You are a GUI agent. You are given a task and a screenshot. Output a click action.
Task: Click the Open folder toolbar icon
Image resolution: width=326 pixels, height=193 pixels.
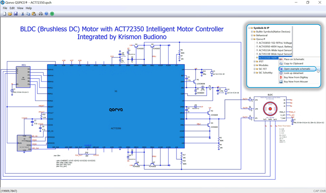10,14
